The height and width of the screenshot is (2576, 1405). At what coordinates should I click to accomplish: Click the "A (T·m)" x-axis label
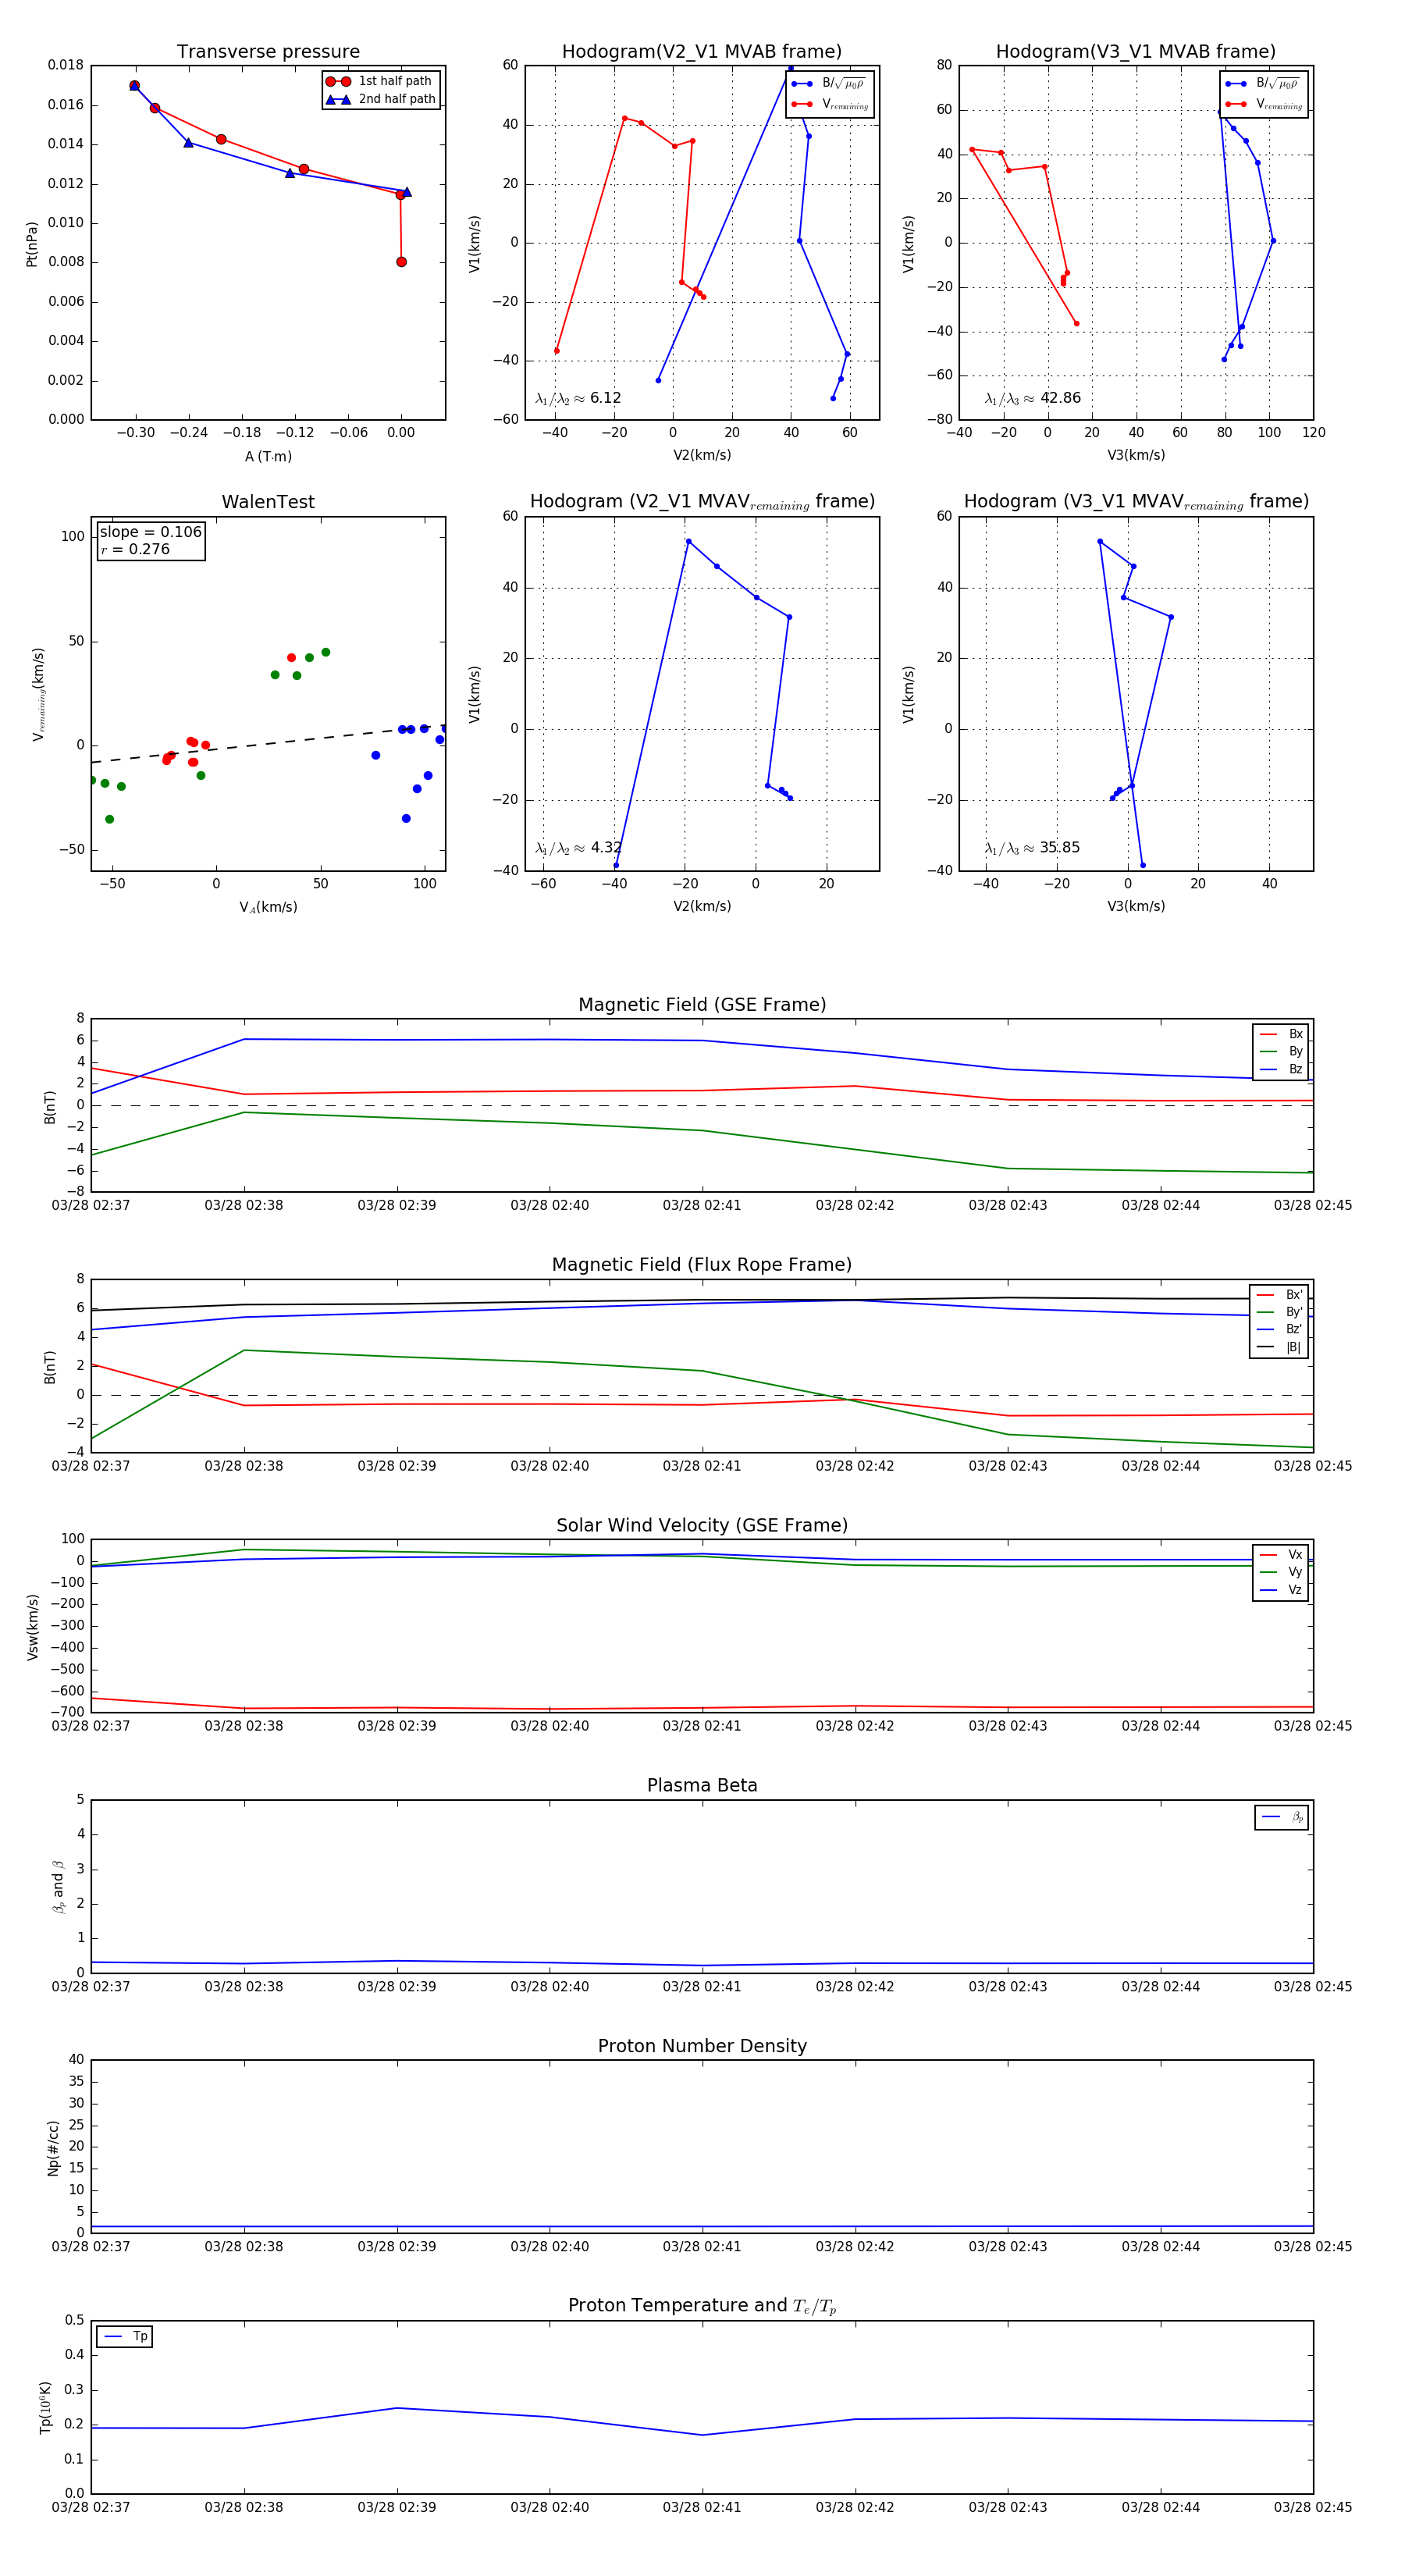[x=268, y=457]
